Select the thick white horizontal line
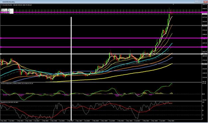The image size is (208, 123). (101, 54)
